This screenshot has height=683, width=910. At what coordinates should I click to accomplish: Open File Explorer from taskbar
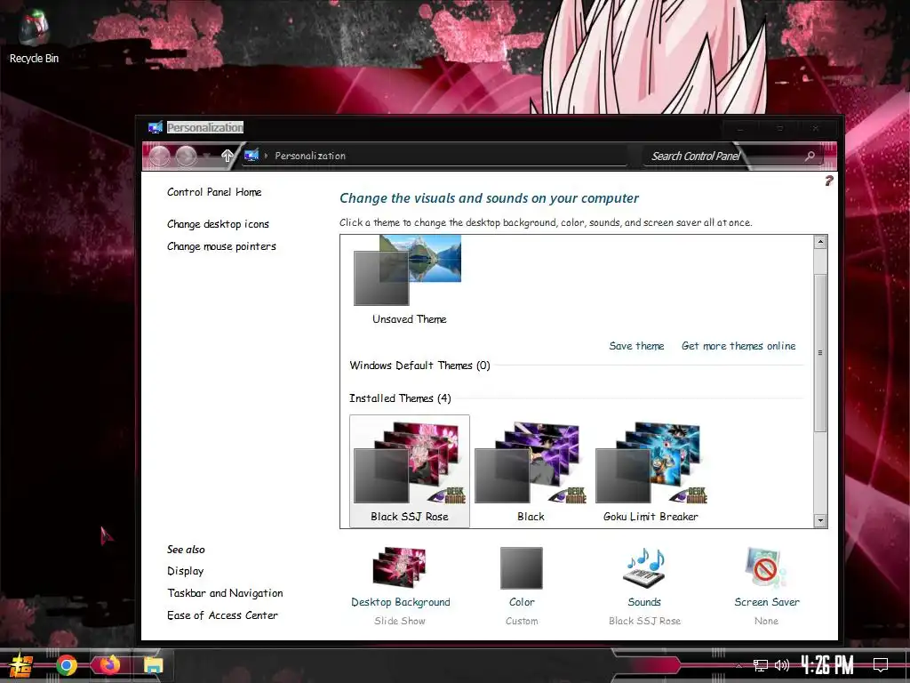[x=153, y=665]
